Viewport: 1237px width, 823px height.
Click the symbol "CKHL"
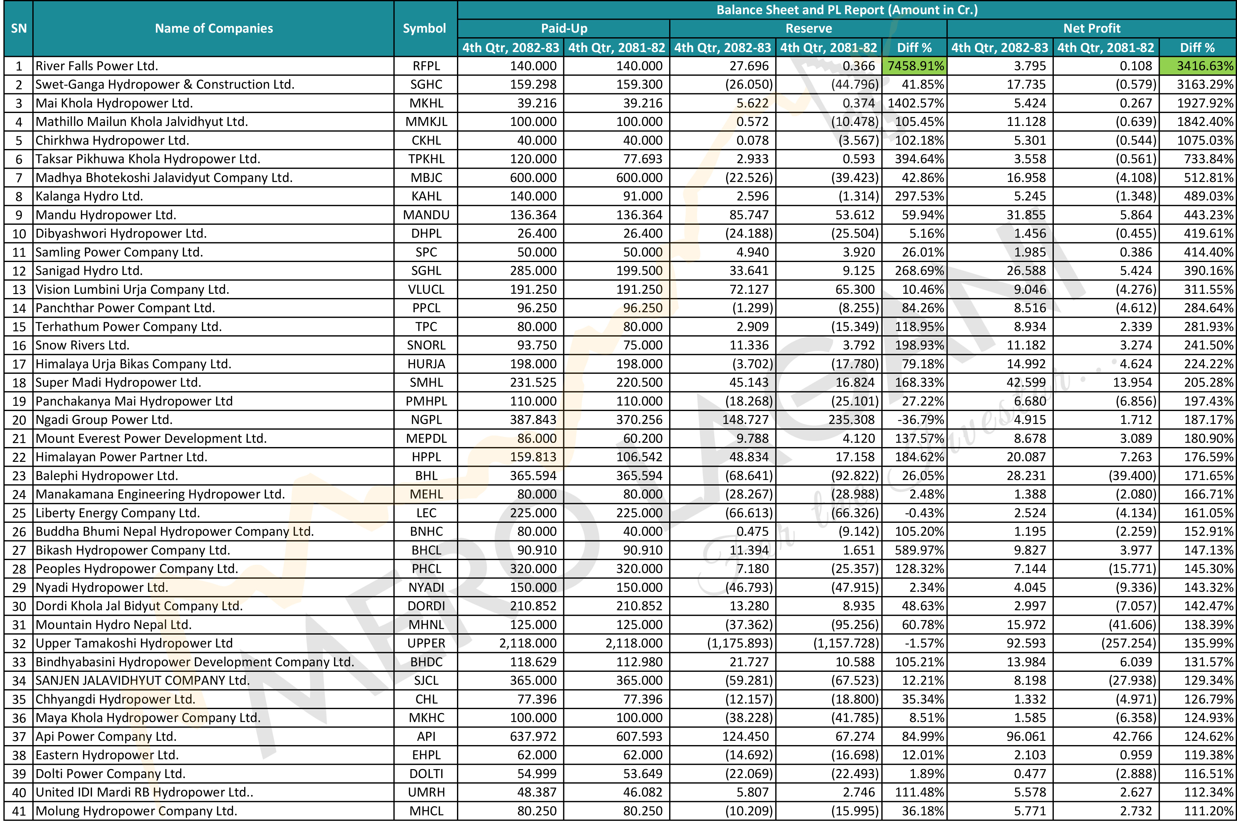point(426,141)
